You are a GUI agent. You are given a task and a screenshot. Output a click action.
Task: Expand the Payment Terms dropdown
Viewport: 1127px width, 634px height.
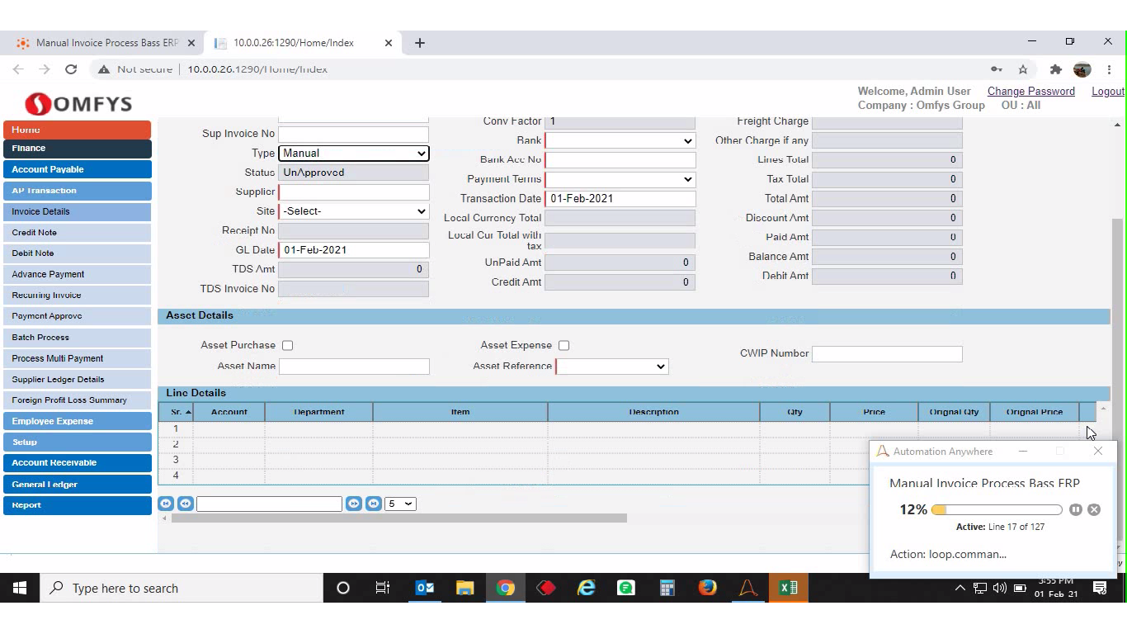pyautogui.click(x=620, y=179)
